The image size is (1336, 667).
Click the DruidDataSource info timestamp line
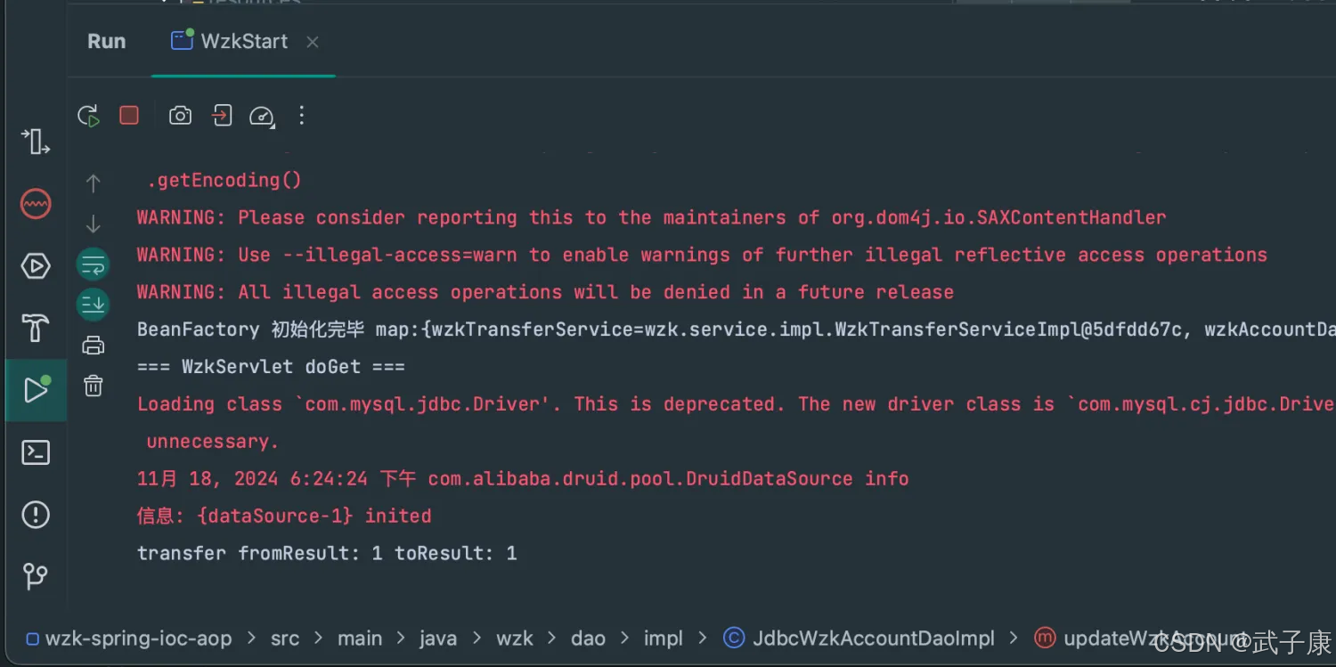pos(523,478)
